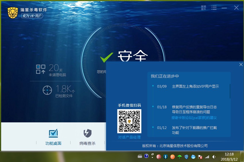The image size is (244, 162).
Task: Click the green checkmark security status icon
Action: point(106,57)
